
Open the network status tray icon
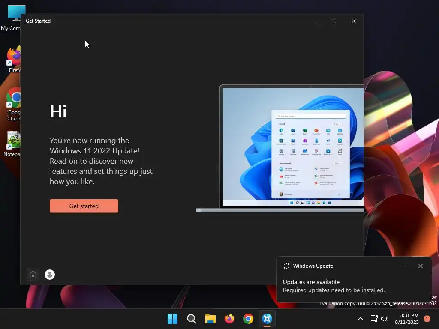click(374, 319)
